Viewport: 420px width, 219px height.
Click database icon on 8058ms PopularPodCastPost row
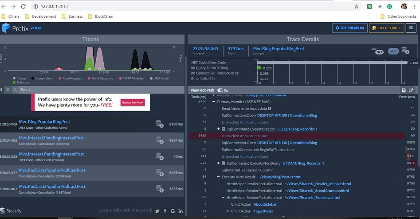click(x=160, y=172)
